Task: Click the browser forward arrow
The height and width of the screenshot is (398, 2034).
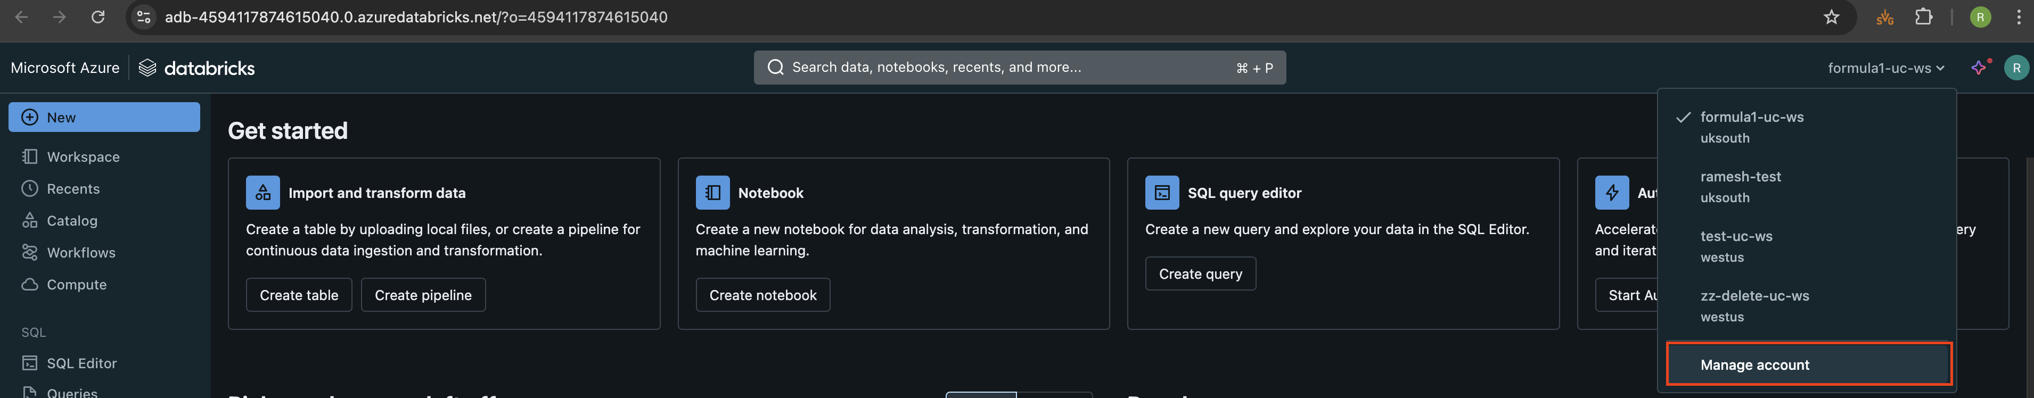Action: pyautogui.click(x=59, y=16)
